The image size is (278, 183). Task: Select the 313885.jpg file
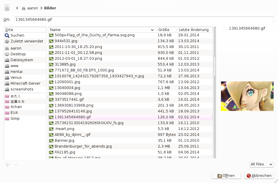(130, 64)
